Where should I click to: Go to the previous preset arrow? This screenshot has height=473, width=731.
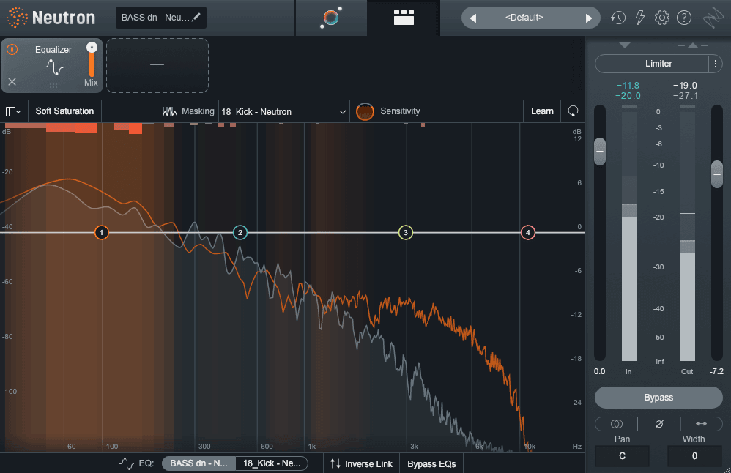pos(473,18)
